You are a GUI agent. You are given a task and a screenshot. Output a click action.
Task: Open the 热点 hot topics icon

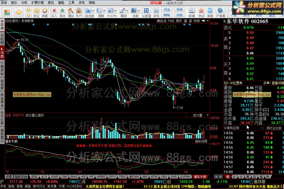pyautogui.click(x=201, y=11)
